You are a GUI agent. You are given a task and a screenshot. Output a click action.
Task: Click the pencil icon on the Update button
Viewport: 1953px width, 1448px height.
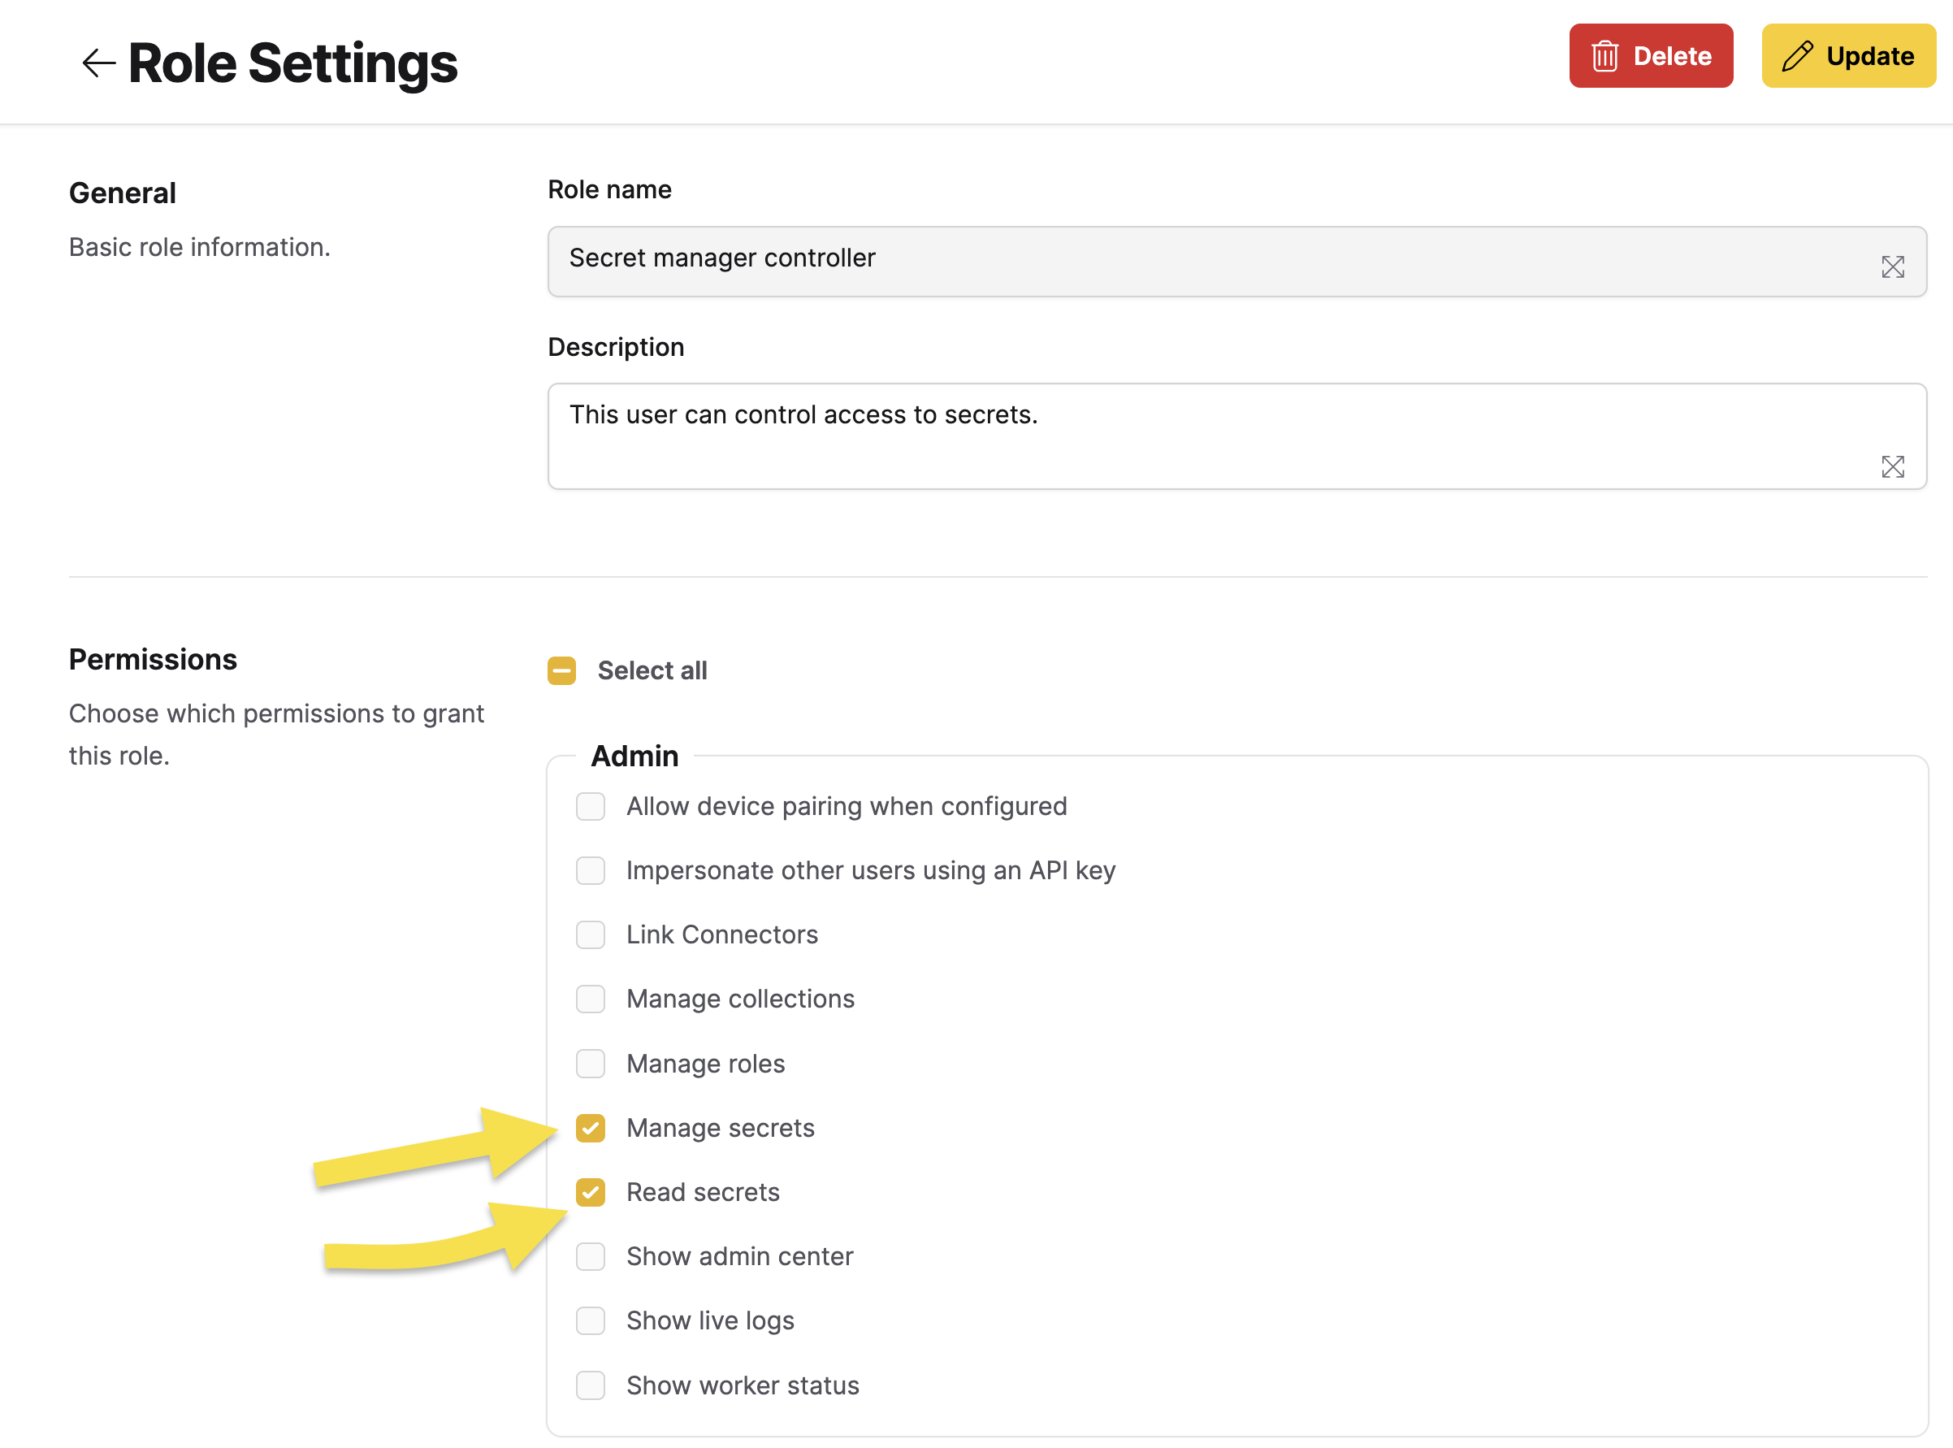tap(1797, 56)
